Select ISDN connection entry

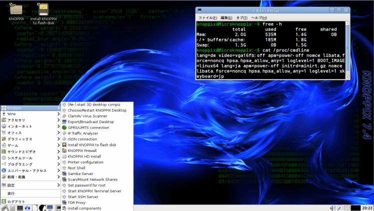pyautogui.click(x=97, y=139)
